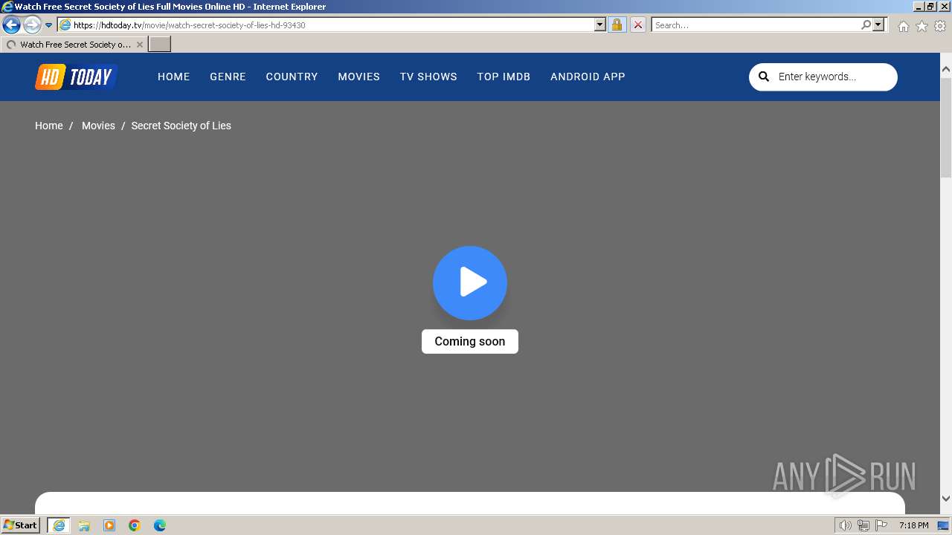The height and width of the screenshot is (535, 952).
Task: Click the Internet Explorer title bar icon
Action: (7, 6)
